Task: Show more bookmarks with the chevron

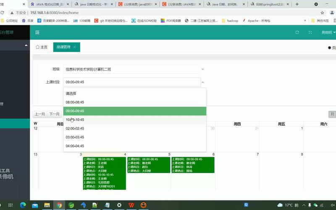Action: pos(305,21)
